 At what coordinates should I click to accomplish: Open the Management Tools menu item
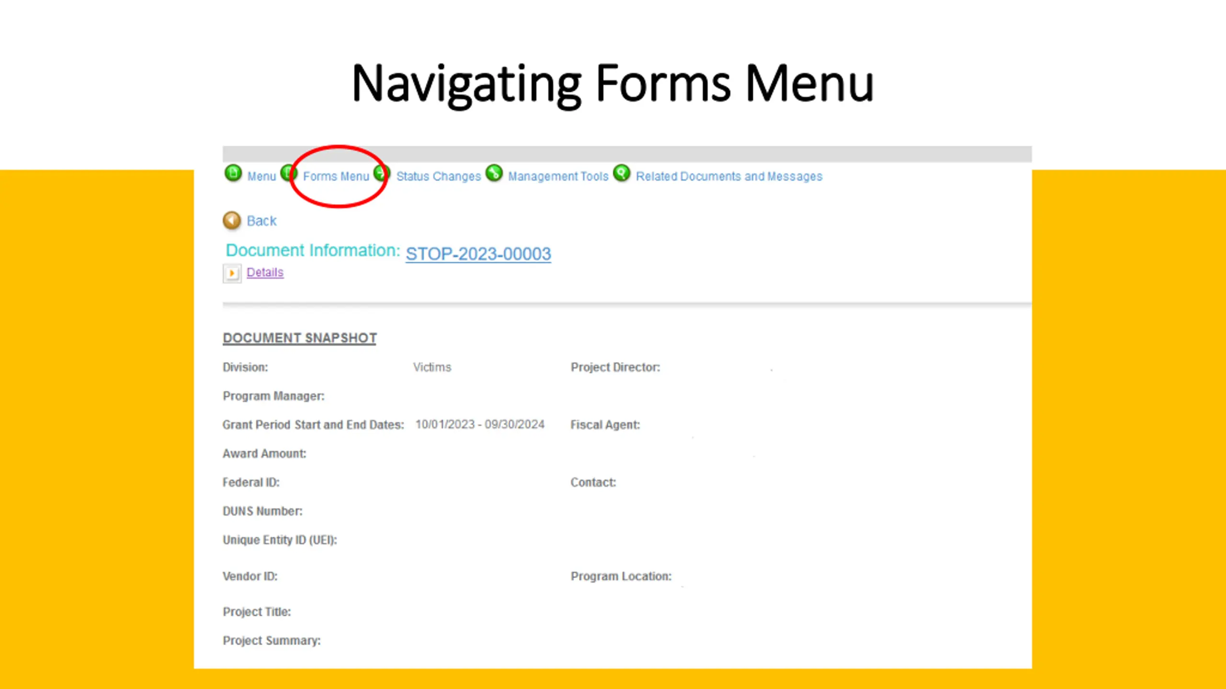click(558, 177)
